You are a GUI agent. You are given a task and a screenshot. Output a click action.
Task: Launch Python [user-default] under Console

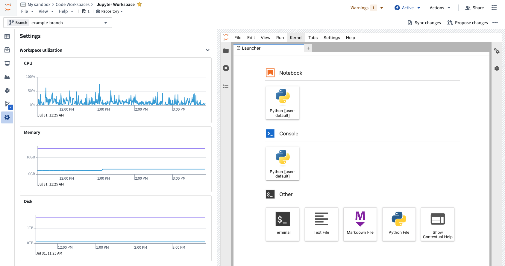point(283,163)
